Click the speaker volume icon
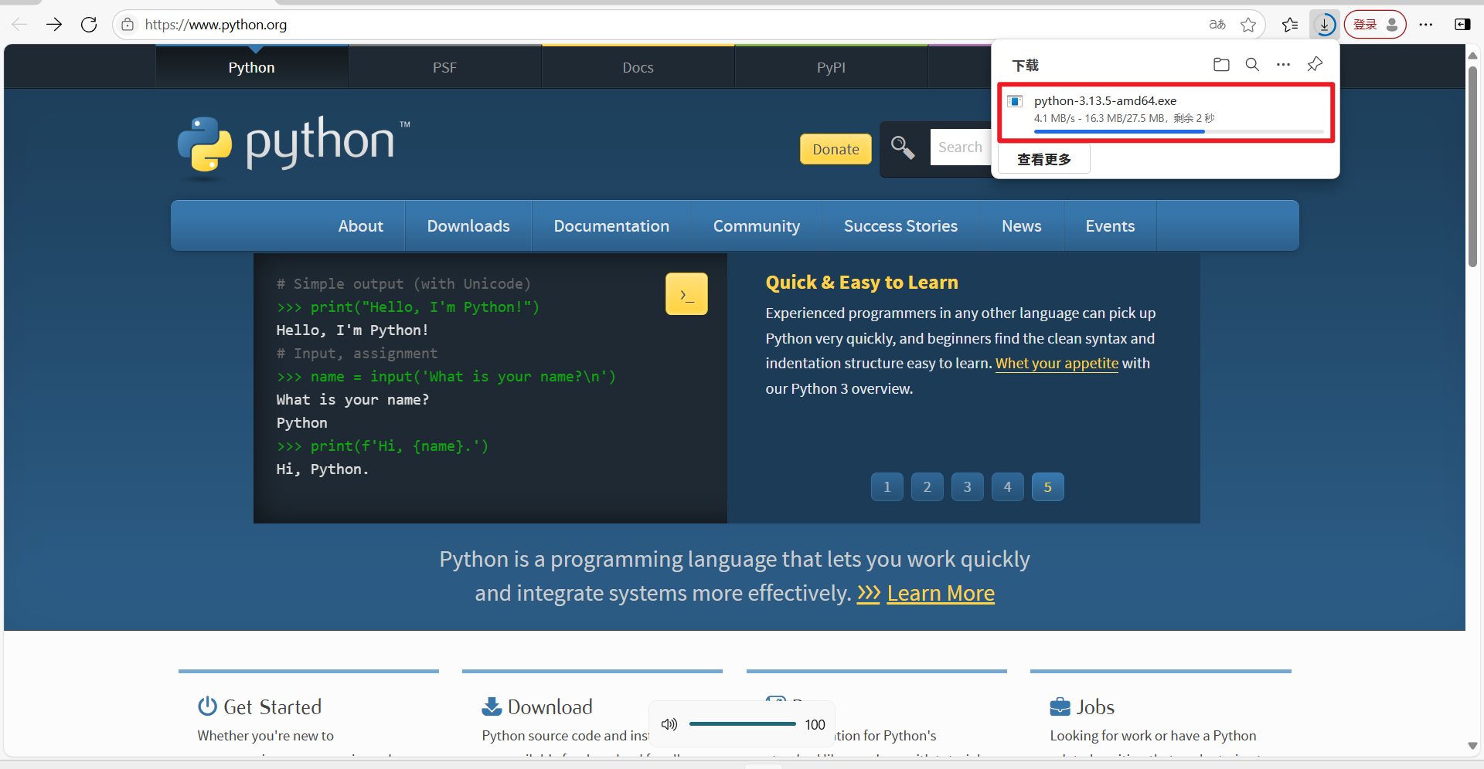This screenshot has width=1484, height=769. point(669,724)
